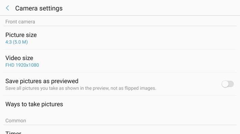The image size is (240, 134).
Task: Click the 'not as flipped images' description text
Action: [x=133, y=88]
